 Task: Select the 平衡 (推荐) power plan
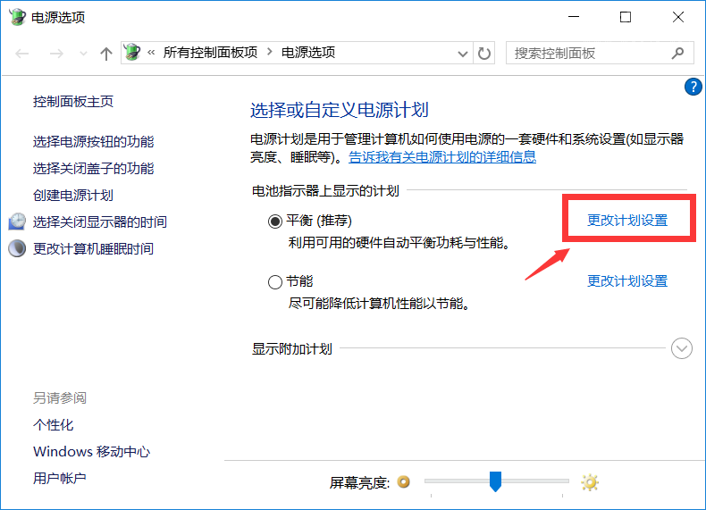(x=275, y=221)
